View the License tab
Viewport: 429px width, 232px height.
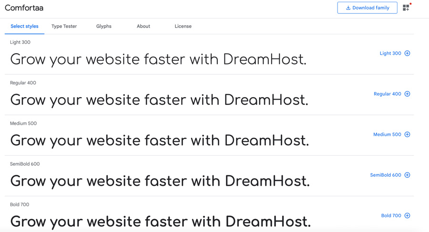[x=183, y=26]
